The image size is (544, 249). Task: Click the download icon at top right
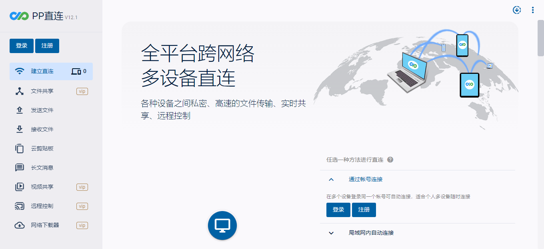tap(517, 10)
